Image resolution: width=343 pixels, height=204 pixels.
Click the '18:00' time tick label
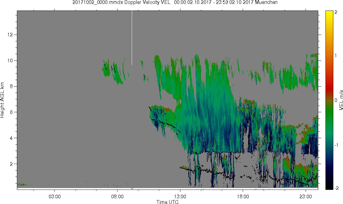243,196
